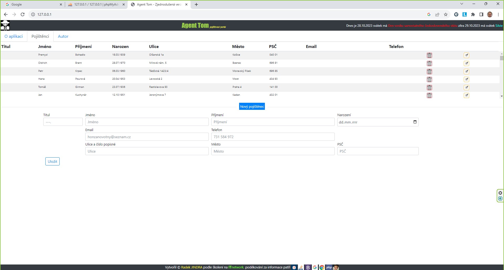Open the Titul dropdown field

63,122
